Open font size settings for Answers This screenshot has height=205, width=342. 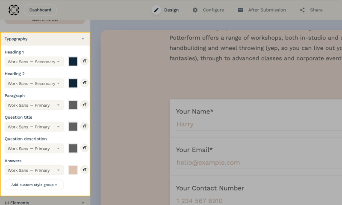click(84, 170)
